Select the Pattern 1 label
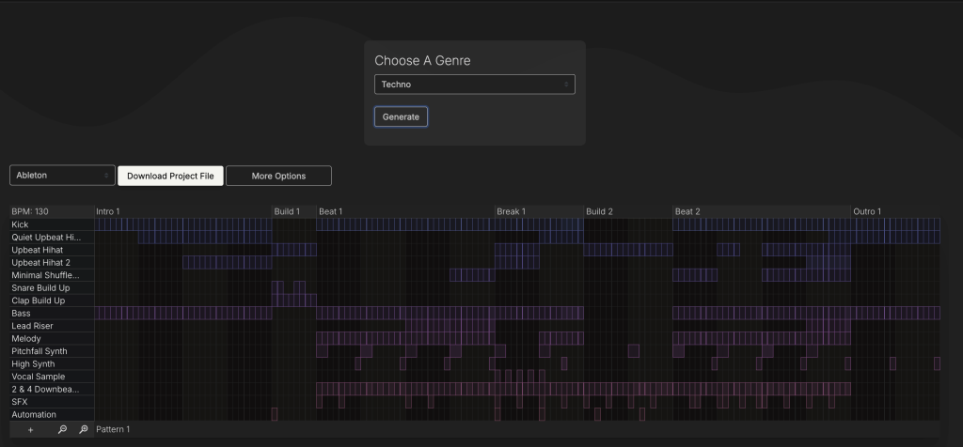Image resolution: width=963 pixels, height=447 pixels. point(113,429)
